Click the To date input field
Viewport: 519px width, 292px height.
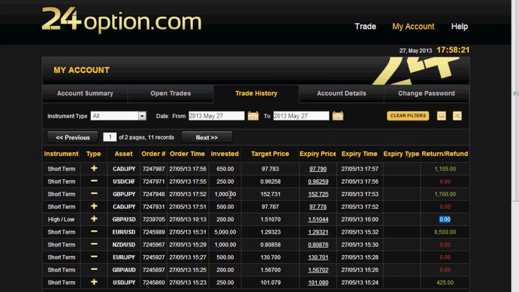click(x=301, y=116)
